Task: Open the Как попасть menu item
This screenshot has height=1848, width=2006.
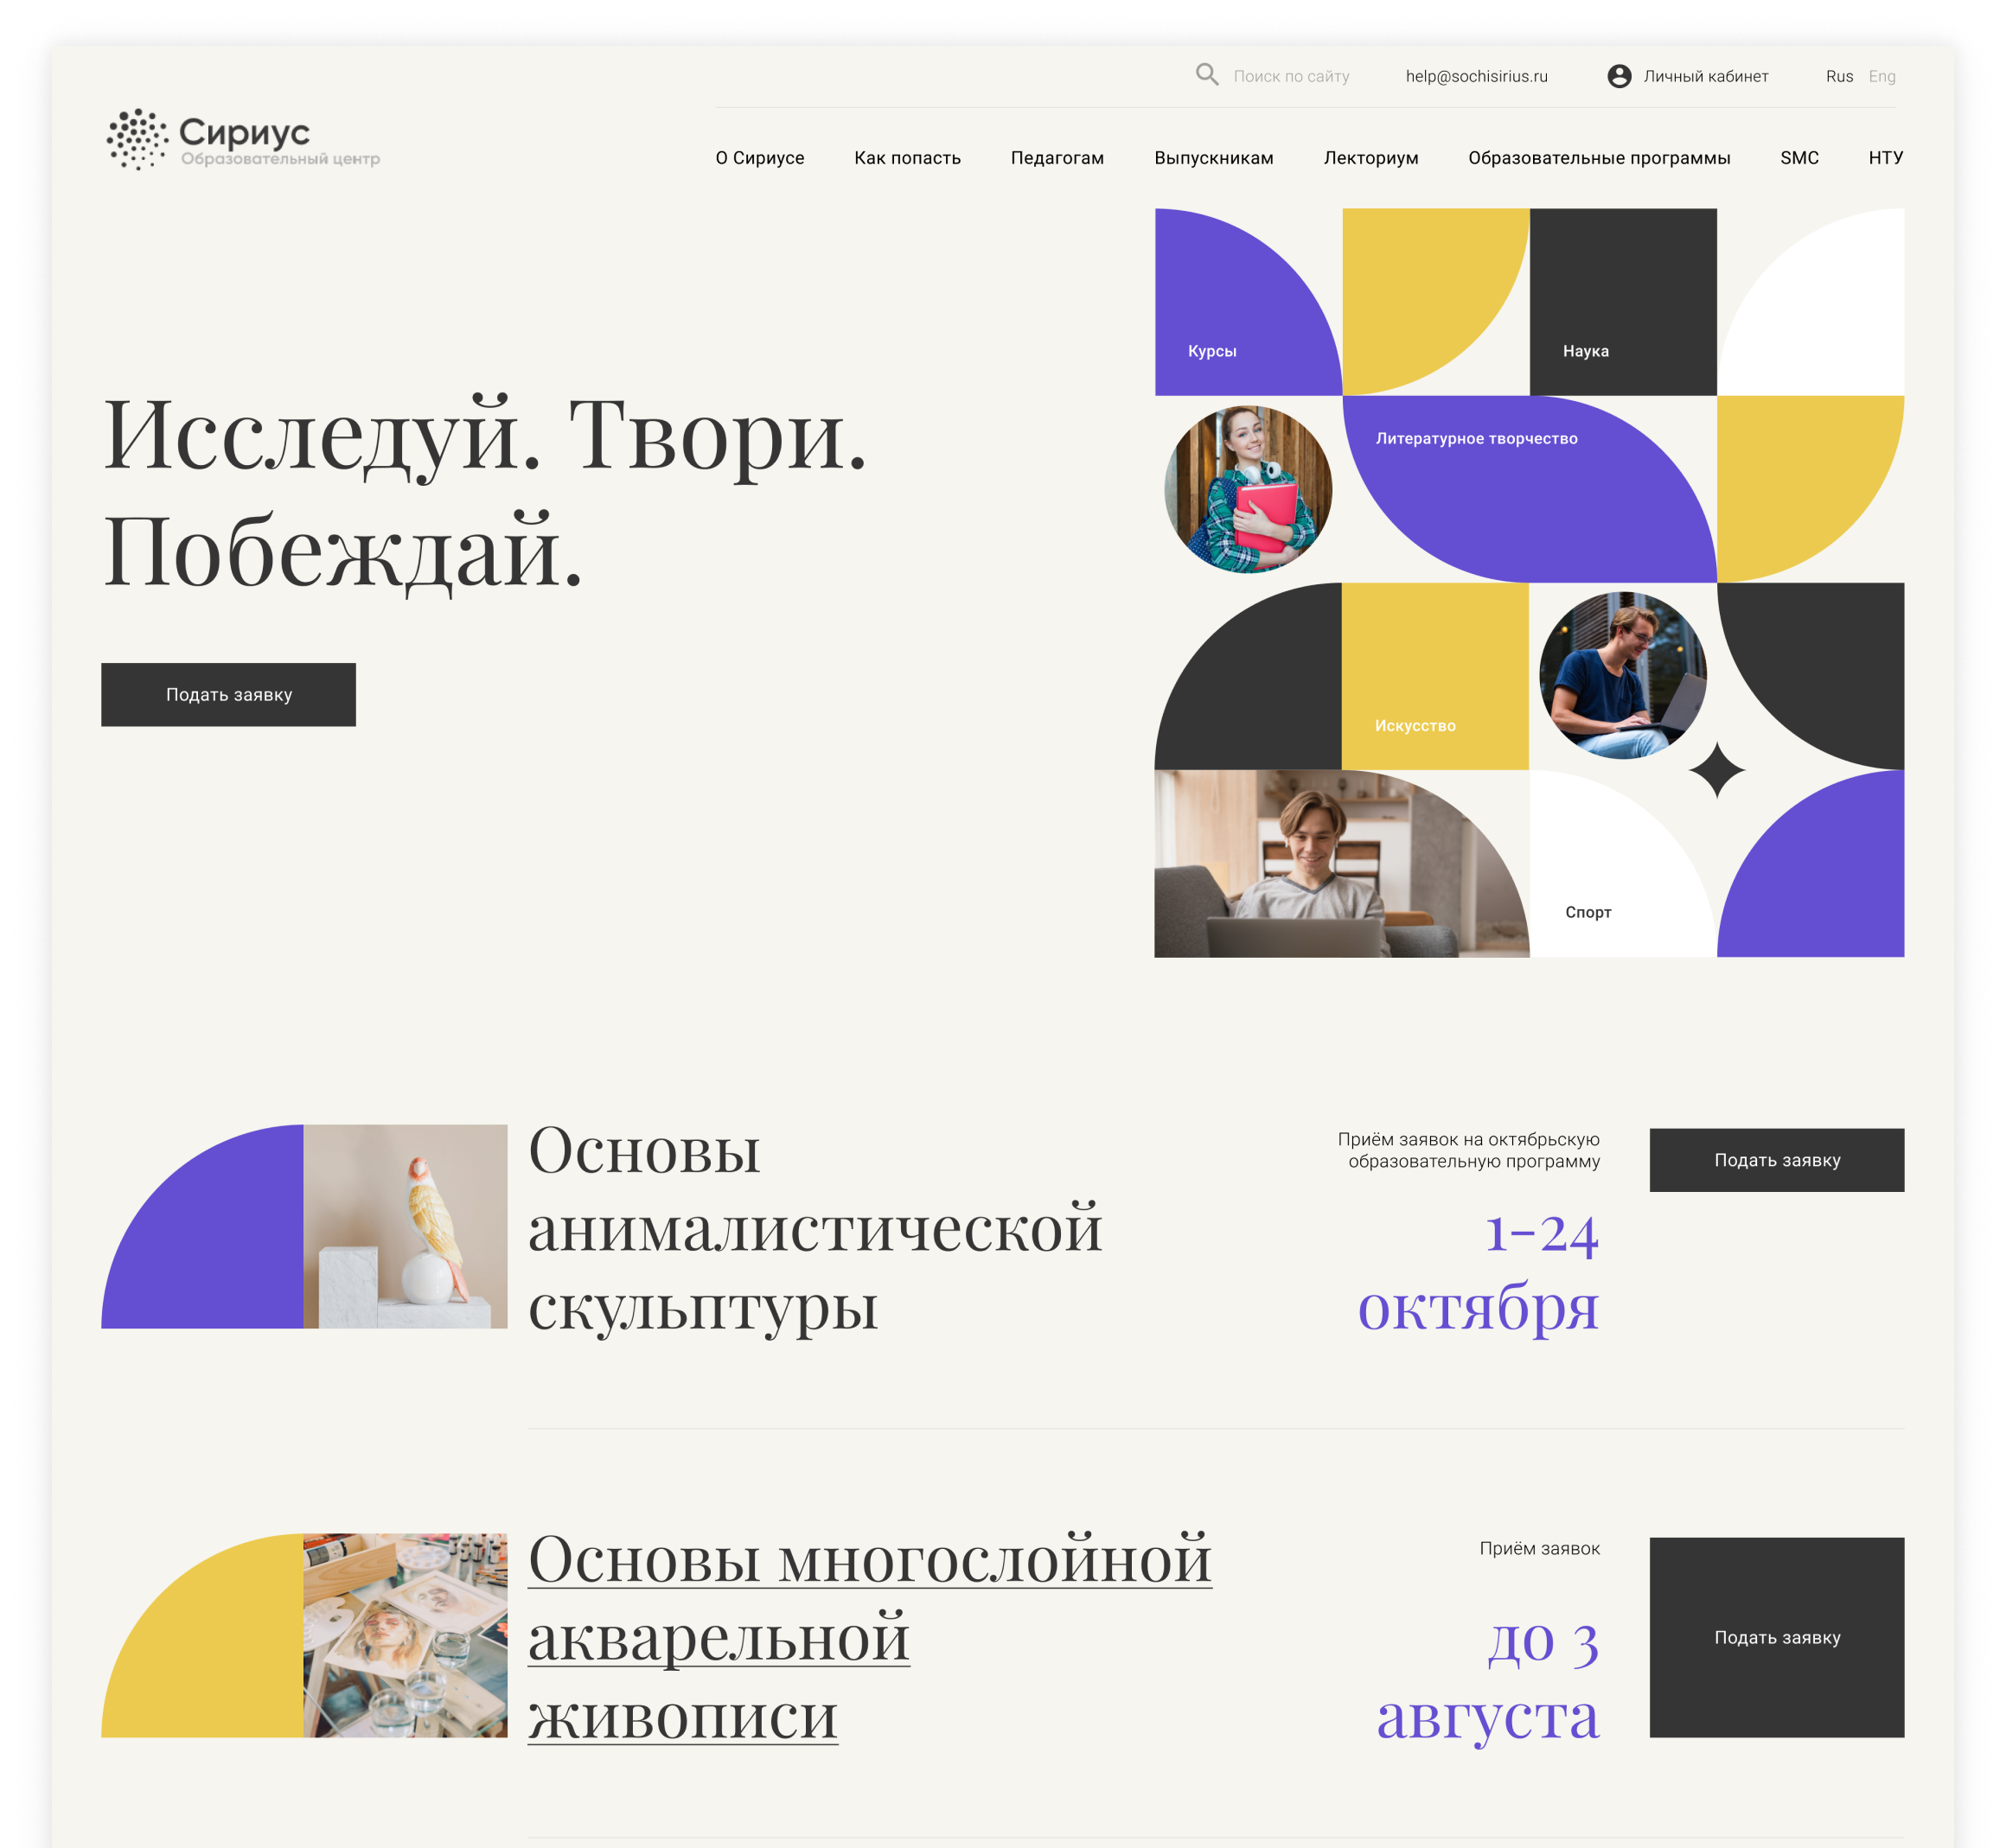Action: point(906,158)
